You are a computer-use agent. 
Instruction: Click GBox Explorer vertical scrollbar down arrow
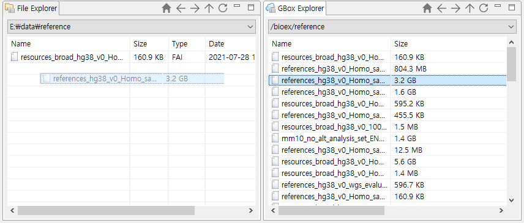(511, 200)
